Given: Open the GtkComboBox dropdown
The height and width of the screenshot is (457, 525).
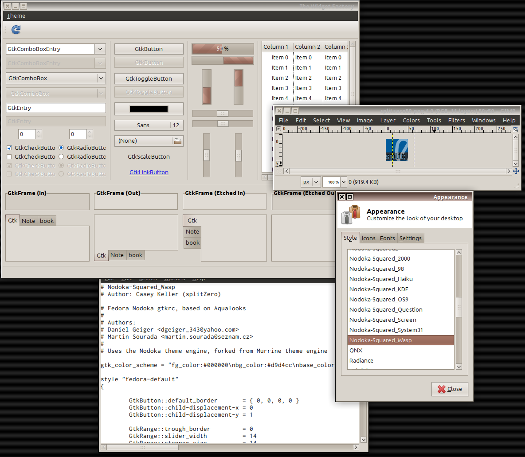Looking at the screenshot, I should click(55, 78).
